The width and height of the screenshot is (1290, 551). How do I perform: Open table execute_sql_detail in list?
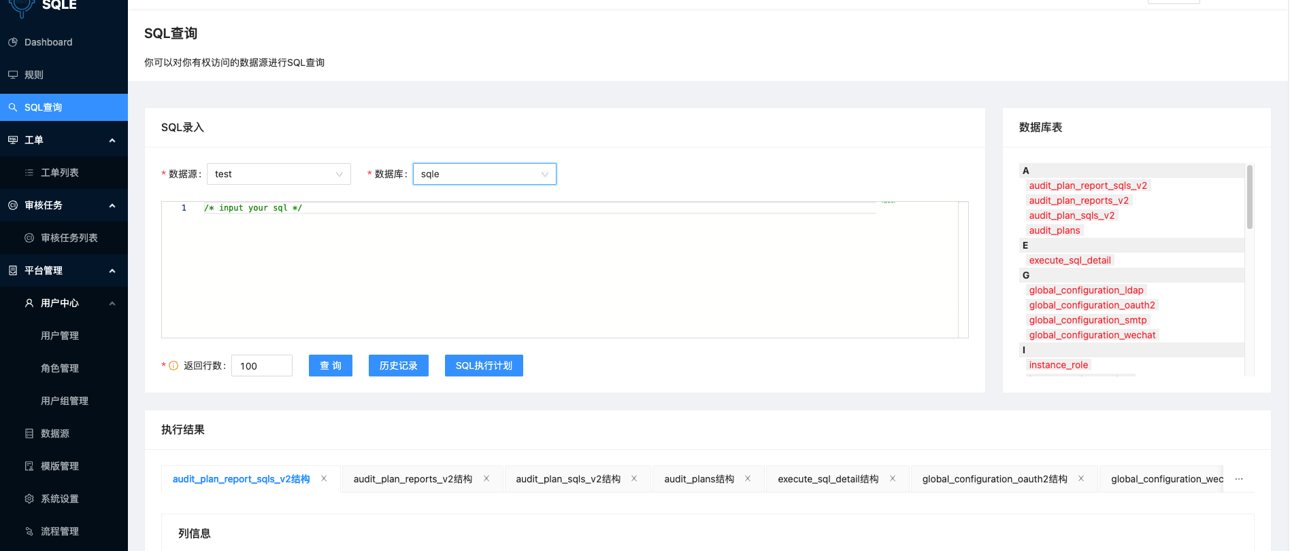click(x=1070, y=260)
